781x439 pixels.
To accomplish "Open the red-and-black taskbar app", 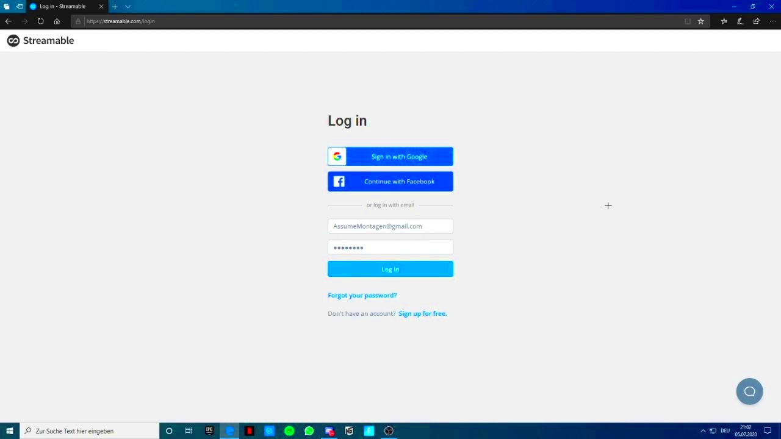I will point(249,431).
